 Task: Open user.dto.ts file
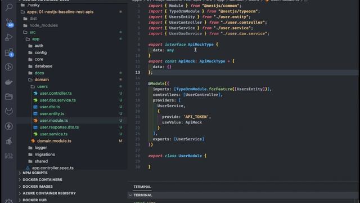[x=49, y=107]
